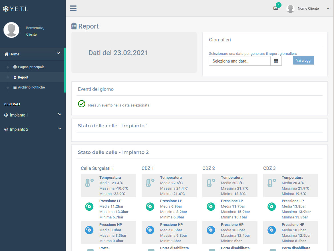Expand the Impianto 2 sidebar section
The width and height of the screenshot is (334, 251).
click(33, 129)
